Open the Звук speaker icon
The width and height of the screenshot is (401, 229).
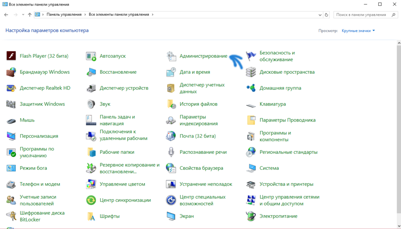[91, 104]
